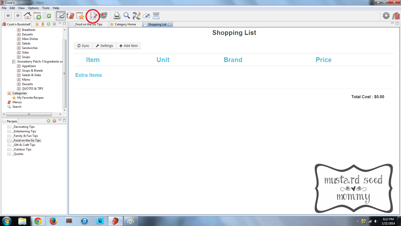
Task: Click the scanner icon in toolbar
Action: coord(156,16)
